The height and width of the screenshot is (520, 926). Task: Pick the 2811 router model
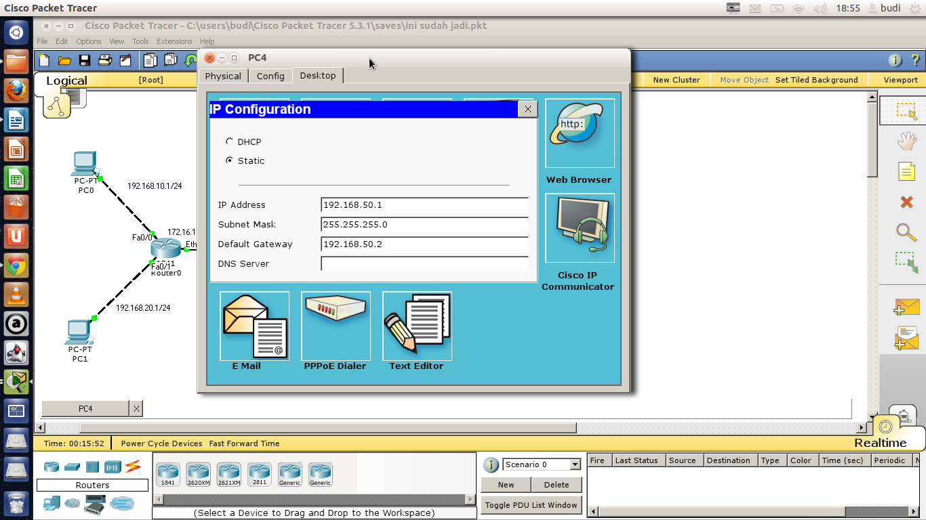260,475
